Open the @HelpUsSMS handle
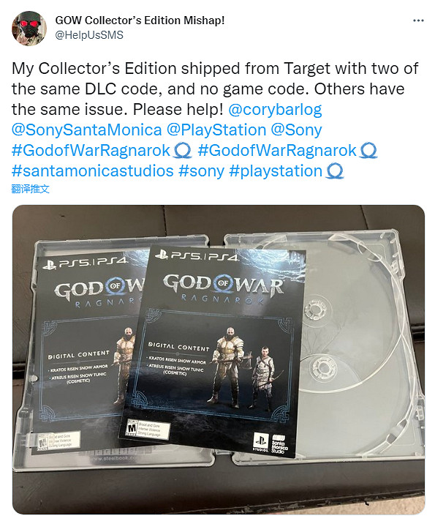Viewport: 435px width, 524px height. point(89,35)
